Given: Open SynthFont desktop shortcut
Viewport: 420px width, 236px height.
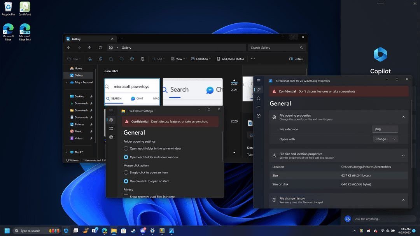Looking at the screenshot, I should [25, 9].
